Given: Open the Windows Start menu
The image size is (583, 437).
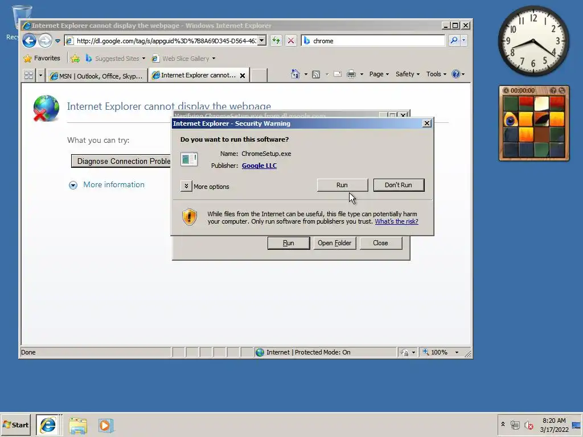Looking at the screenshot, I should click(x=15, y=424).
